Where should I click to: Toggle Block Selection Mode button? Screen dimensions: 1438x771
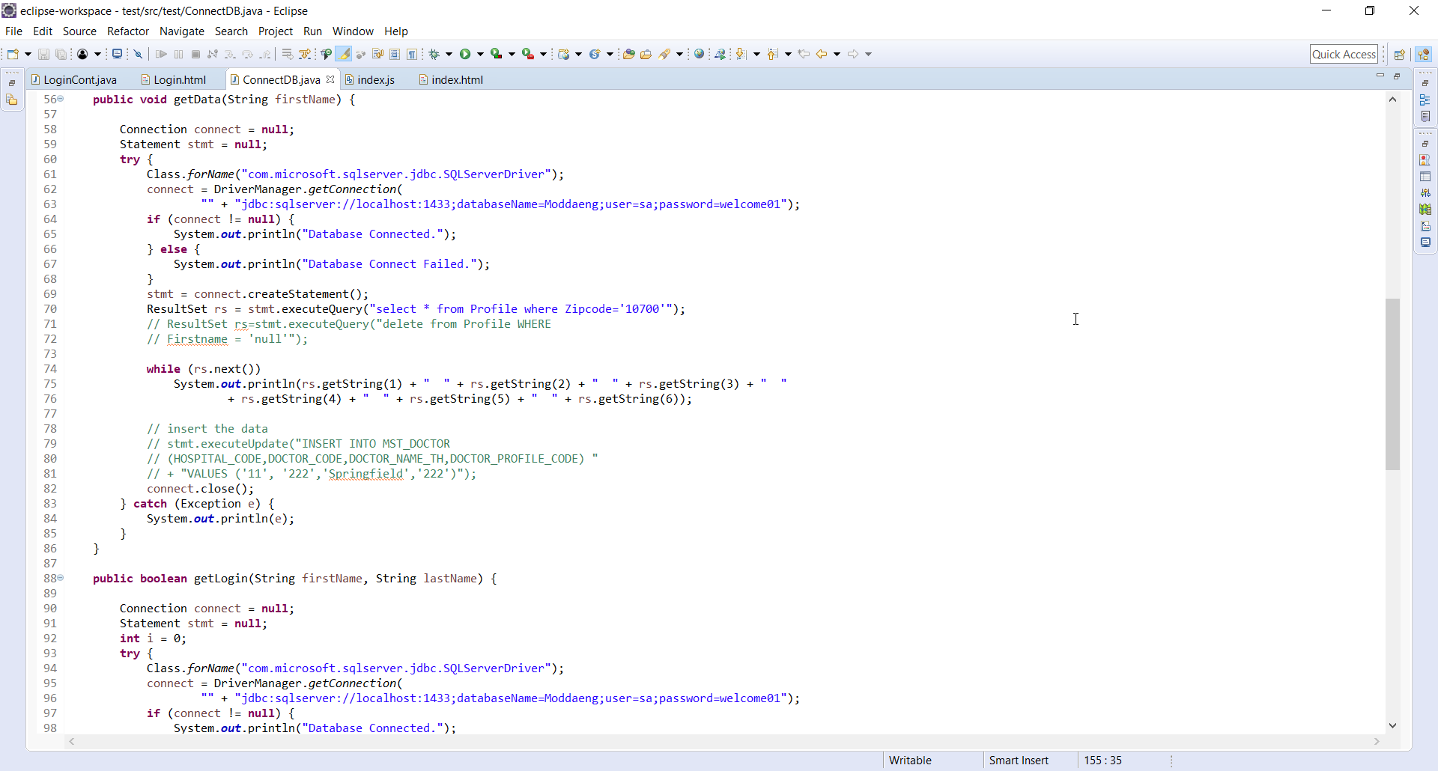395,54
